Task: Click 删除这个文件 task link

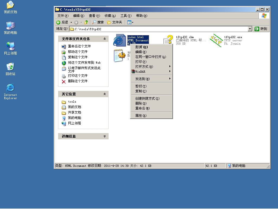Action: (78, 81)
